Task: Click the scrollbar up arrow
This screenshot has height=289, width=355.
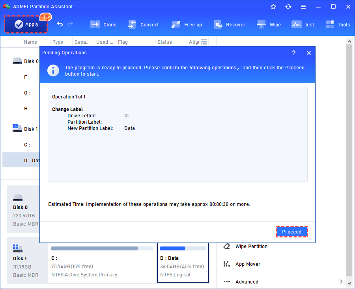Action: point(349,42)
